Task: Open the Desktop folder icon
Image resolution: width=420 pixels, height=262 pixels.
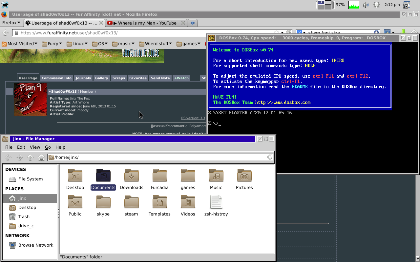Action: click(75, 175)
